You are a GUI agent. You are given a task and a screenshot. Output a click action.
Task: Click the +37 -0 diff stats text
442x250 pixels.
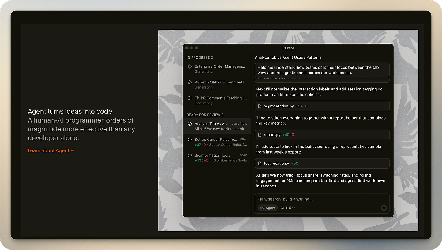coord(200,145)
